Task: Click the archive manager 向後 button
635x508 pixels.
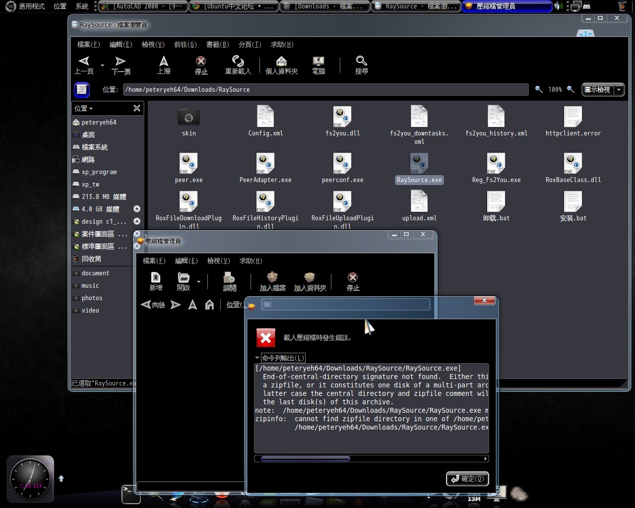Action: 153,305
